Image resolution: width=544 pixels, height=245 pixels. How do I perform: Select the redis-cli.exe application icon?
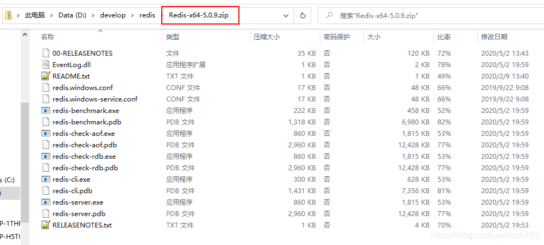[x=46, y=180]
